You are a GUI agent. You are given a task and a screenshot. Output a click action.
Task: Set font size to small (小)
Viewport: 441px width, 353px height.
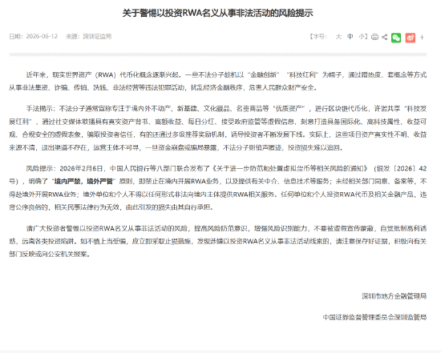pyautogui.click(x=362, y=37)
